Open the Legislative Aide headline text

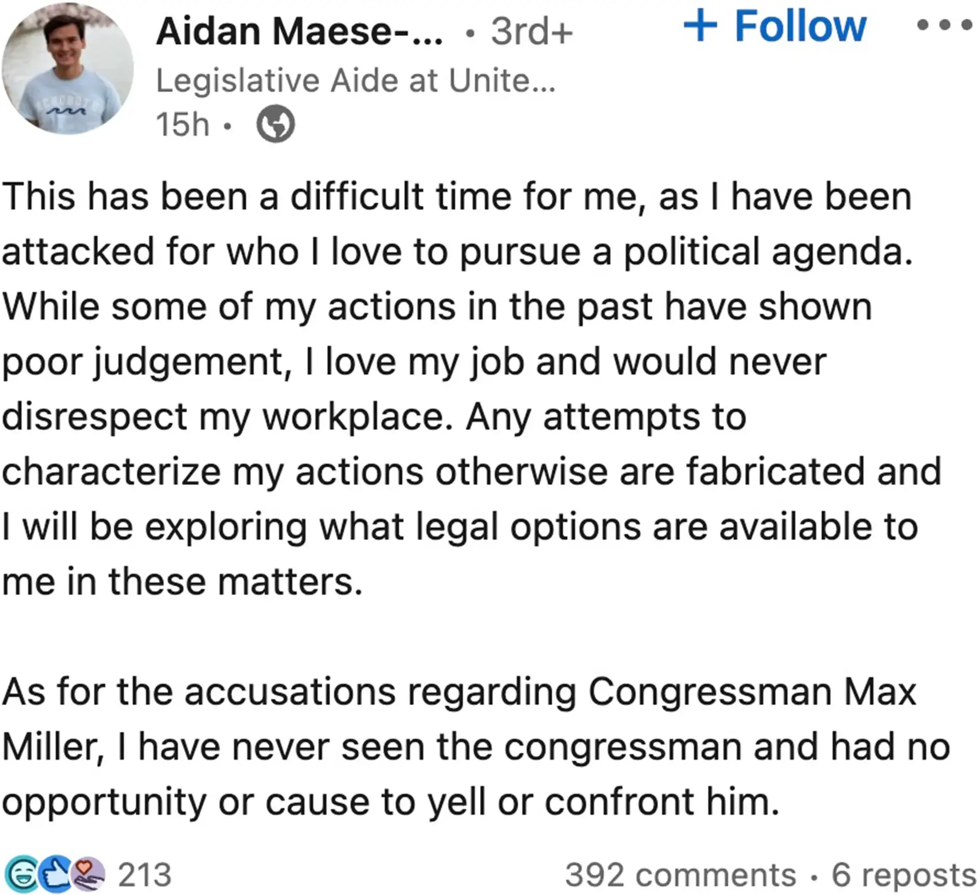pos(356,81)
